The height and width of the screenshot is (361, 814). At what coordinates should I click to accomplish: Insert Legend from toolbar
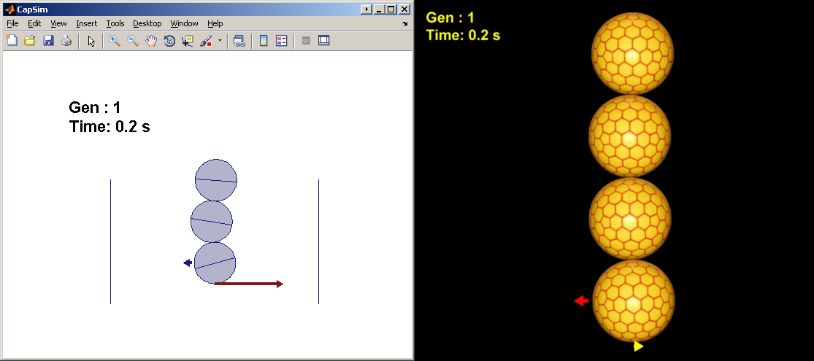tap(281, 40)
